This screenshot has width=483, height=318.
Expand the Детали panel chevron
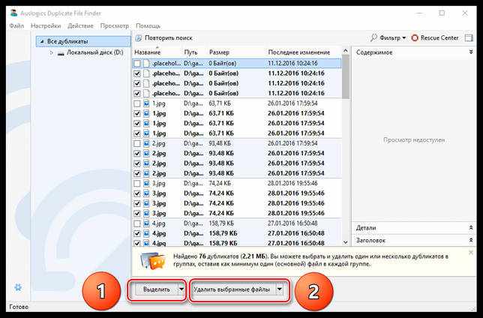(471, 228)
